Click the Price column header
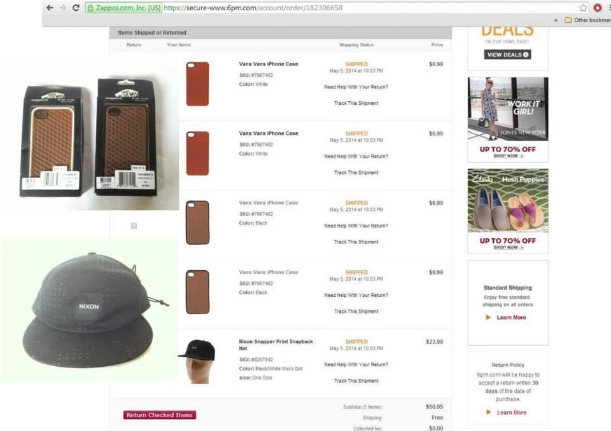Viewport: 611px width, 431px height. tap(437, 44)
